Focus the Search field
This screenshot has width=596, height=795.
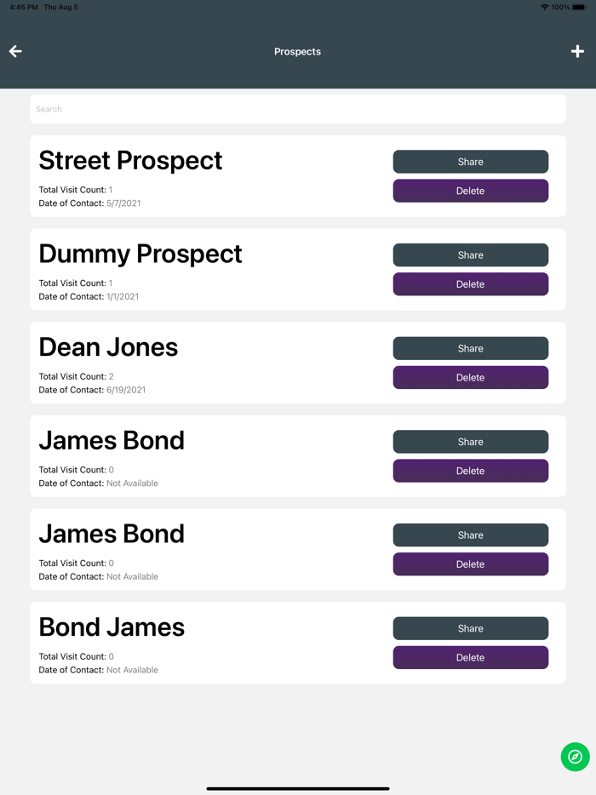(298, 109)
